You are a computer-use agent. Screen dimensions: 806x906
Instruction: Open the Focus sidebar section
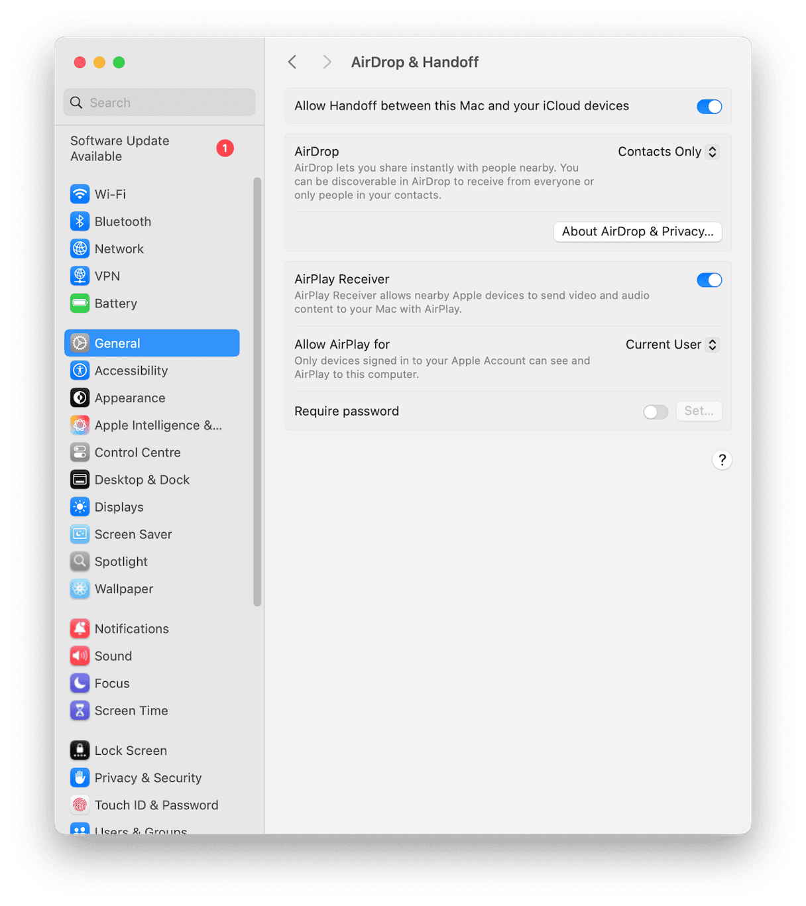click(x=112, y=683)
